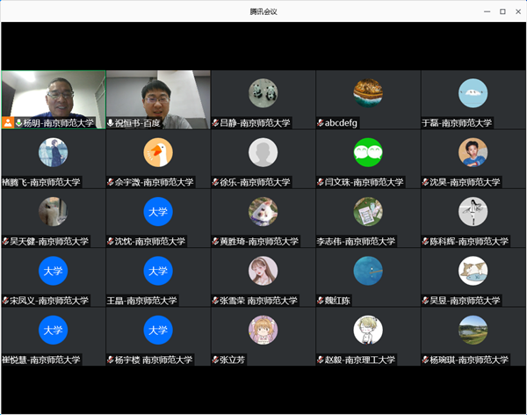Click the muted mic icon beside 沈昊-南京师范大学
The width and height of the screenshot is (527, 415).
tap(425, 182)
